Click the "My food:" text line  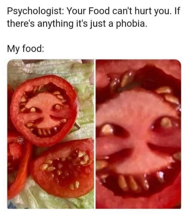(x=26, y=48)
